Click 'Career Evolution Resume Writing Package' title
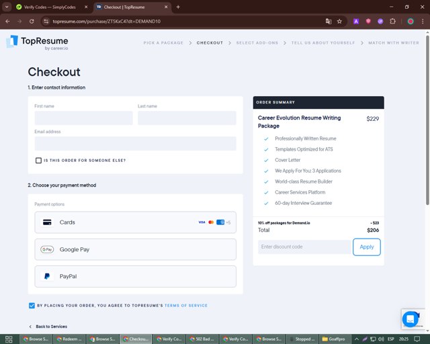The width and height of the screenshot is (430, 344). point(299,122)
